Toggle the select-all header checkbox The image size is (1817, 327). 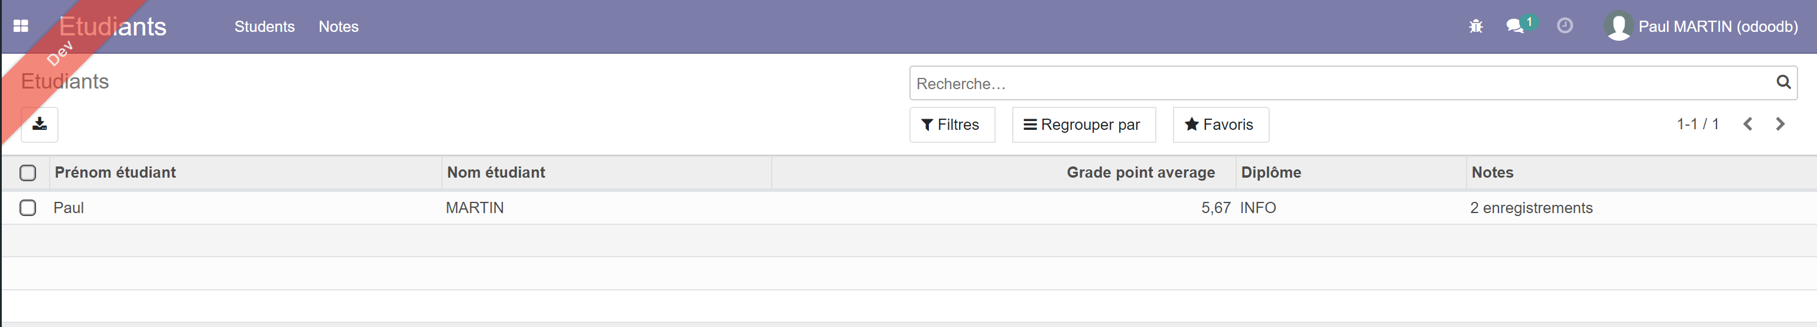[x=28, y=173]
